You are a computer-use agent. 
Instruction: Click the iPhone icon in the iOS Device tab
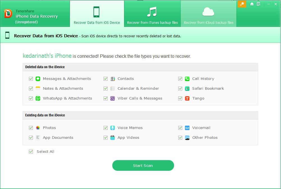(96, 12)
